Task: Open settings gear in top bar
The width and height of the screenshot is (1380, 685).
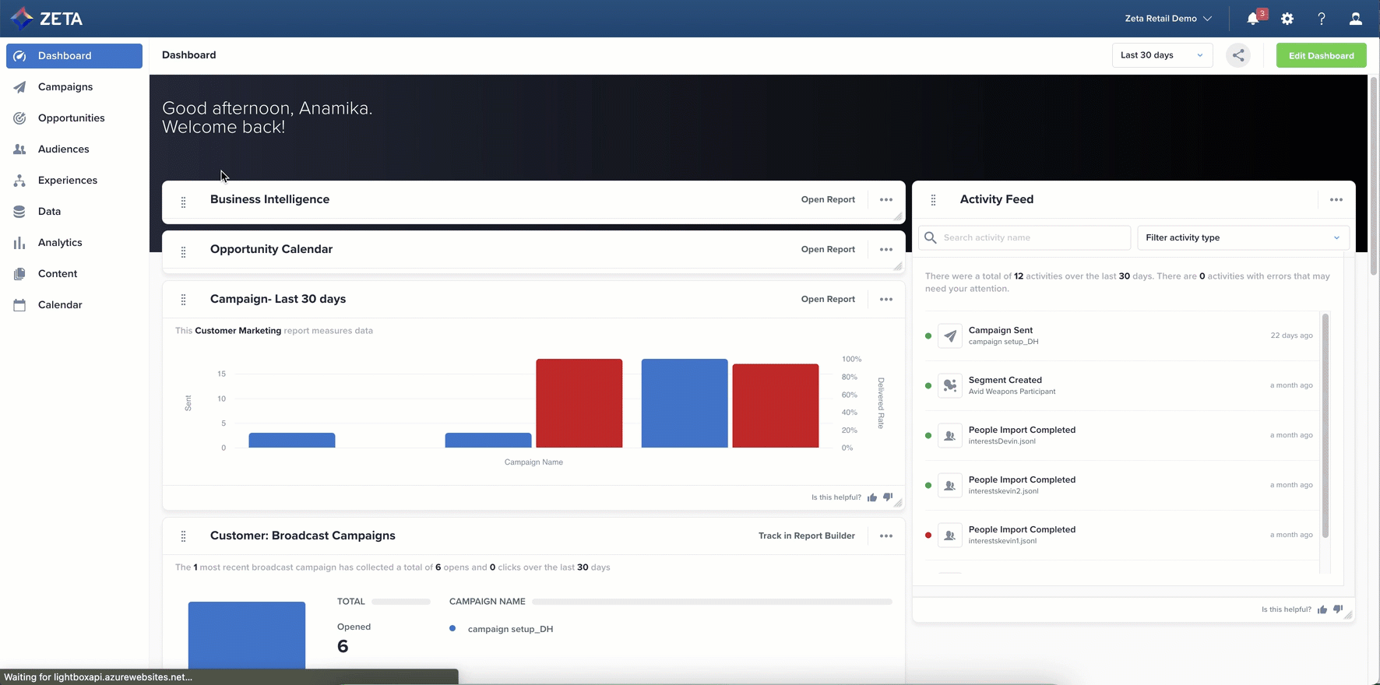Action: pos(1287,19)
